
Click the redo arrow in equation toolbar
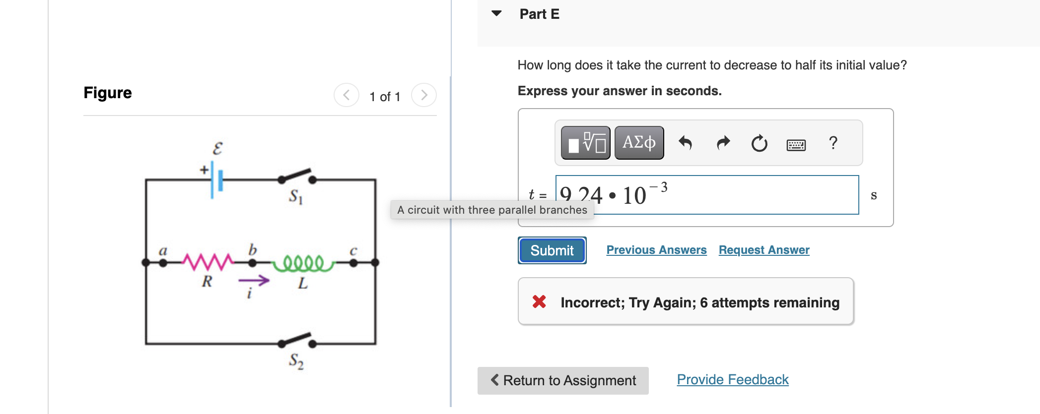pos(723,143)
